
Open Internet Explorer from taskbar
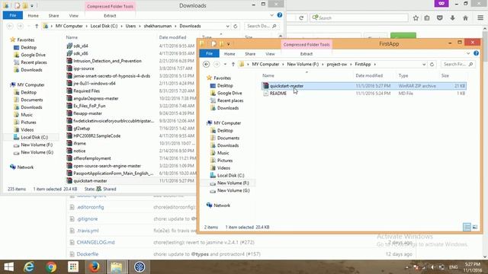29,267
